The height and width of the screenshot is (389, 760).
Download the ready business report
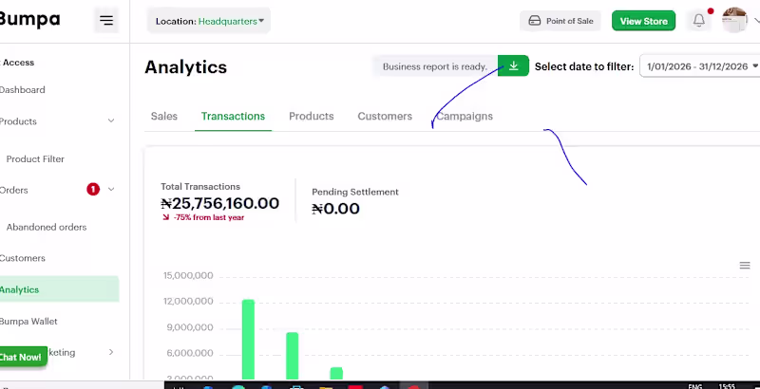click(513, 65)
